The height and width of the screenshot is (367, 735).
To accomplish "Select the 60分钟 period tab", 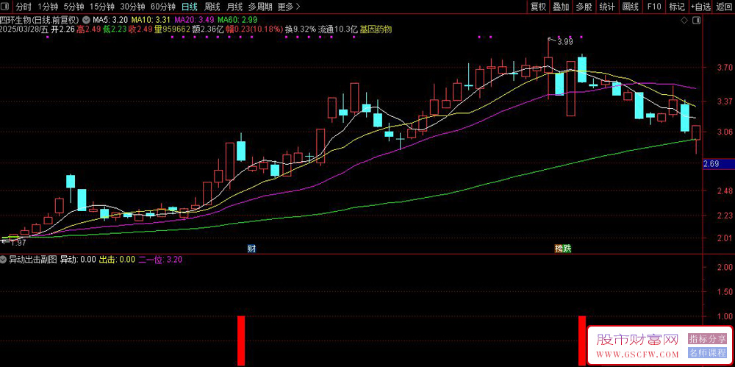I will point(163,7).
